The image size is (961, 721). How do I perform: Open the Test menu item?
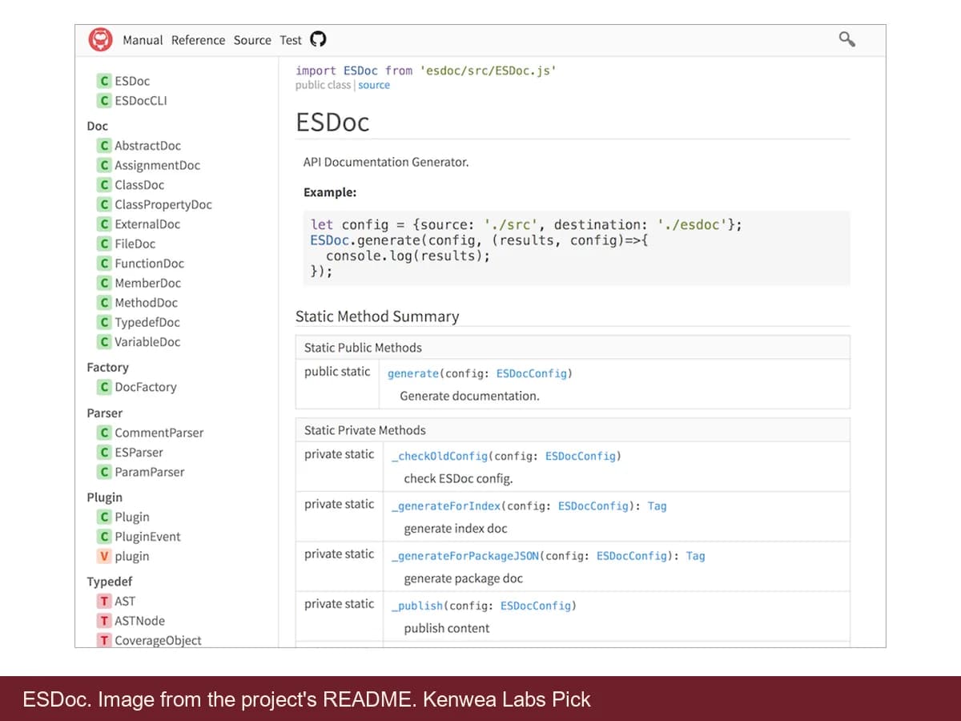pos(291,40)
